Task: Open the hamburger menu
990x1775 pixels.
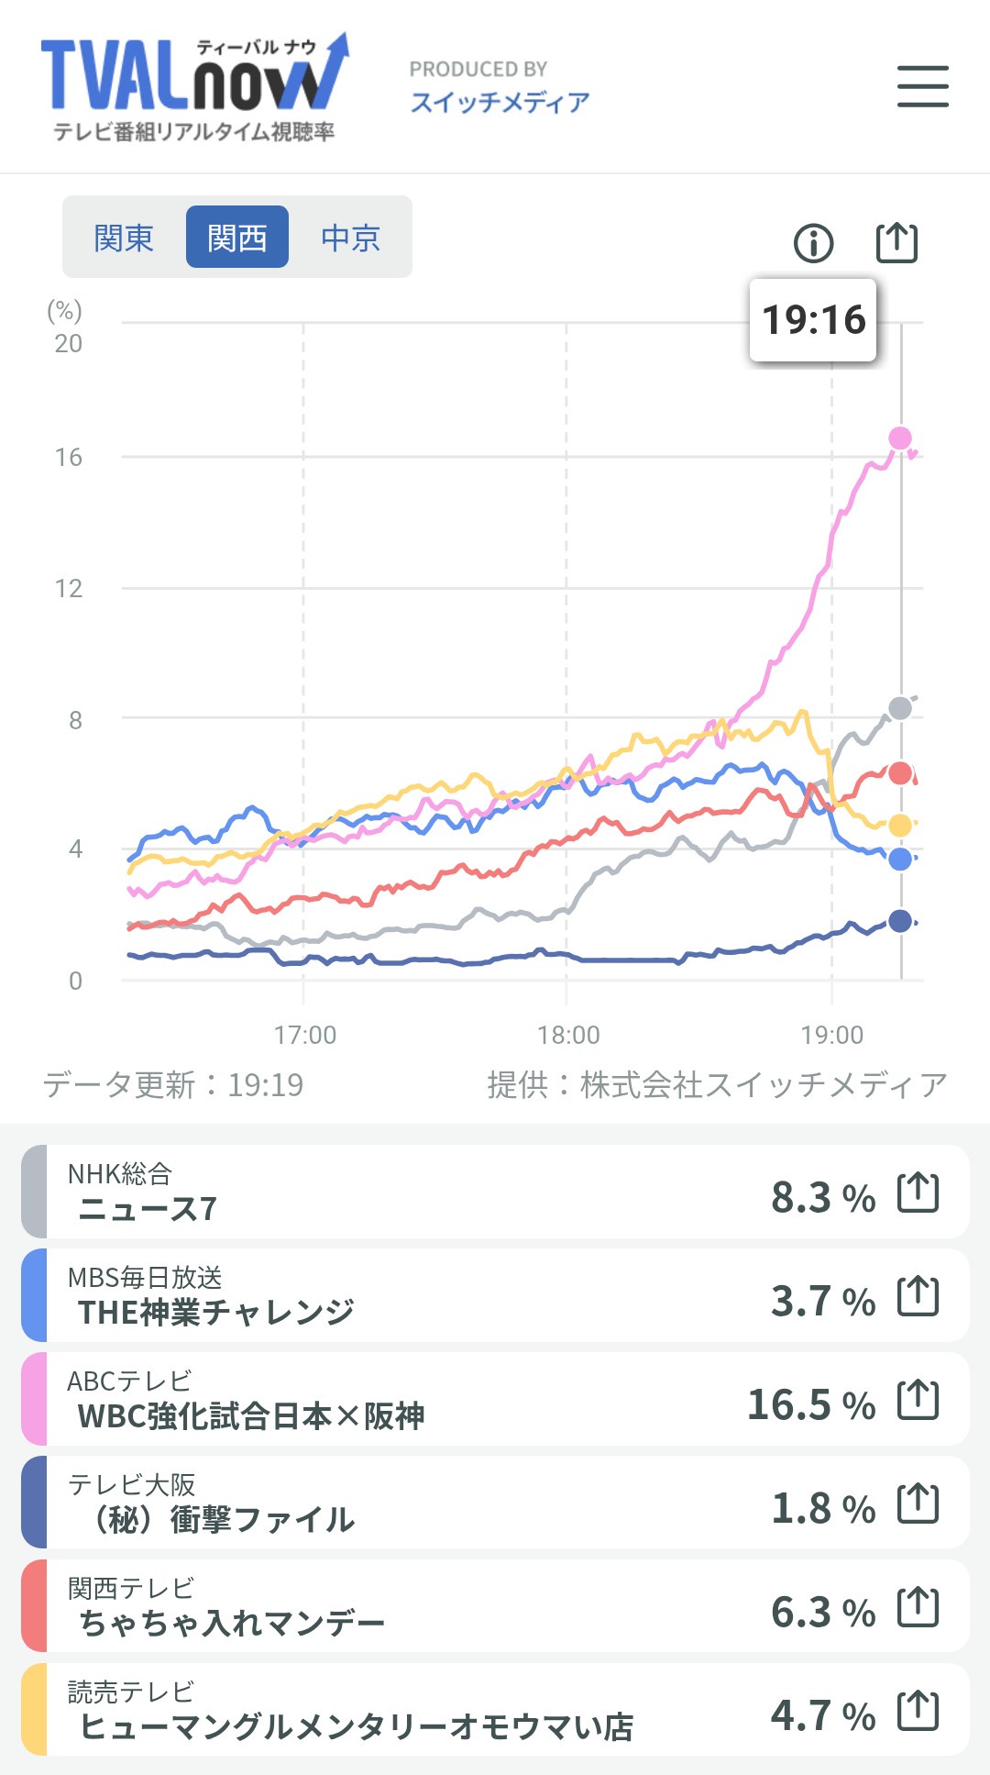Action: [x=922, y=86]
